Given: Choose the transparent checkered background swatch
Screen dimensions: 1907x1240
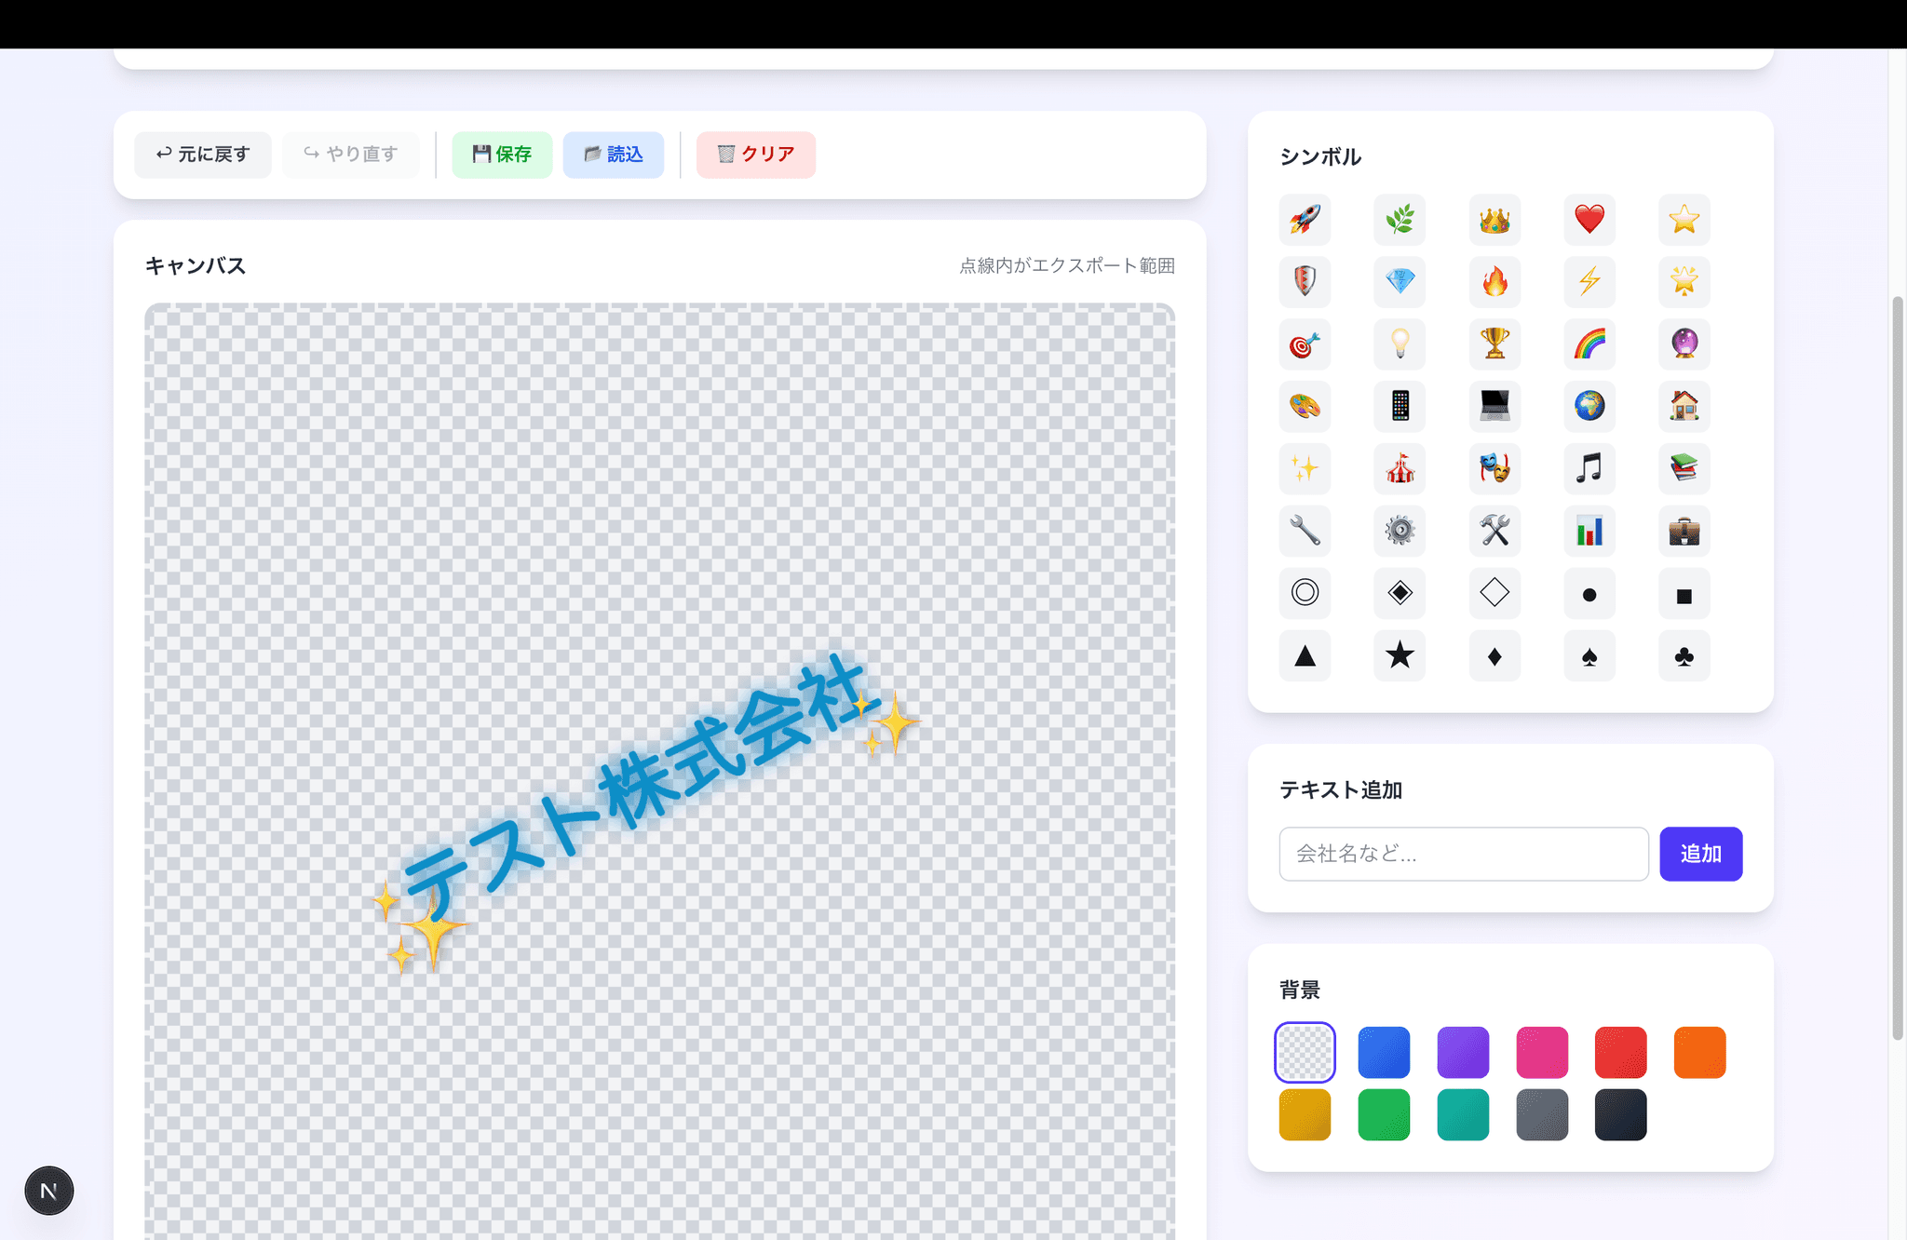Looking at the screenshot, I should (x=1305, y=1052).
